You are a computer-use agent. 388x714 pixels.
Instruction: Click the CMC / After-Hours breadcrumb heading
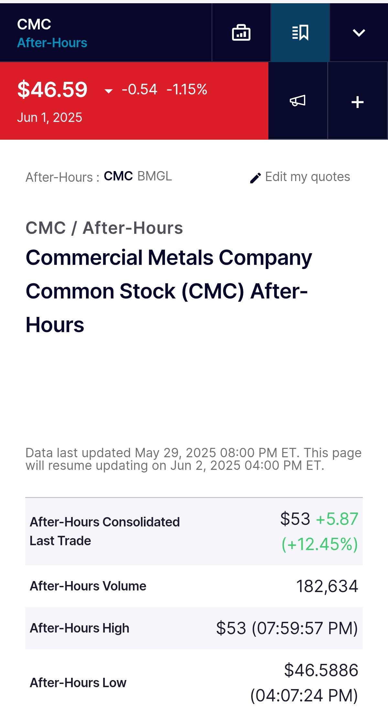(104, 228)
